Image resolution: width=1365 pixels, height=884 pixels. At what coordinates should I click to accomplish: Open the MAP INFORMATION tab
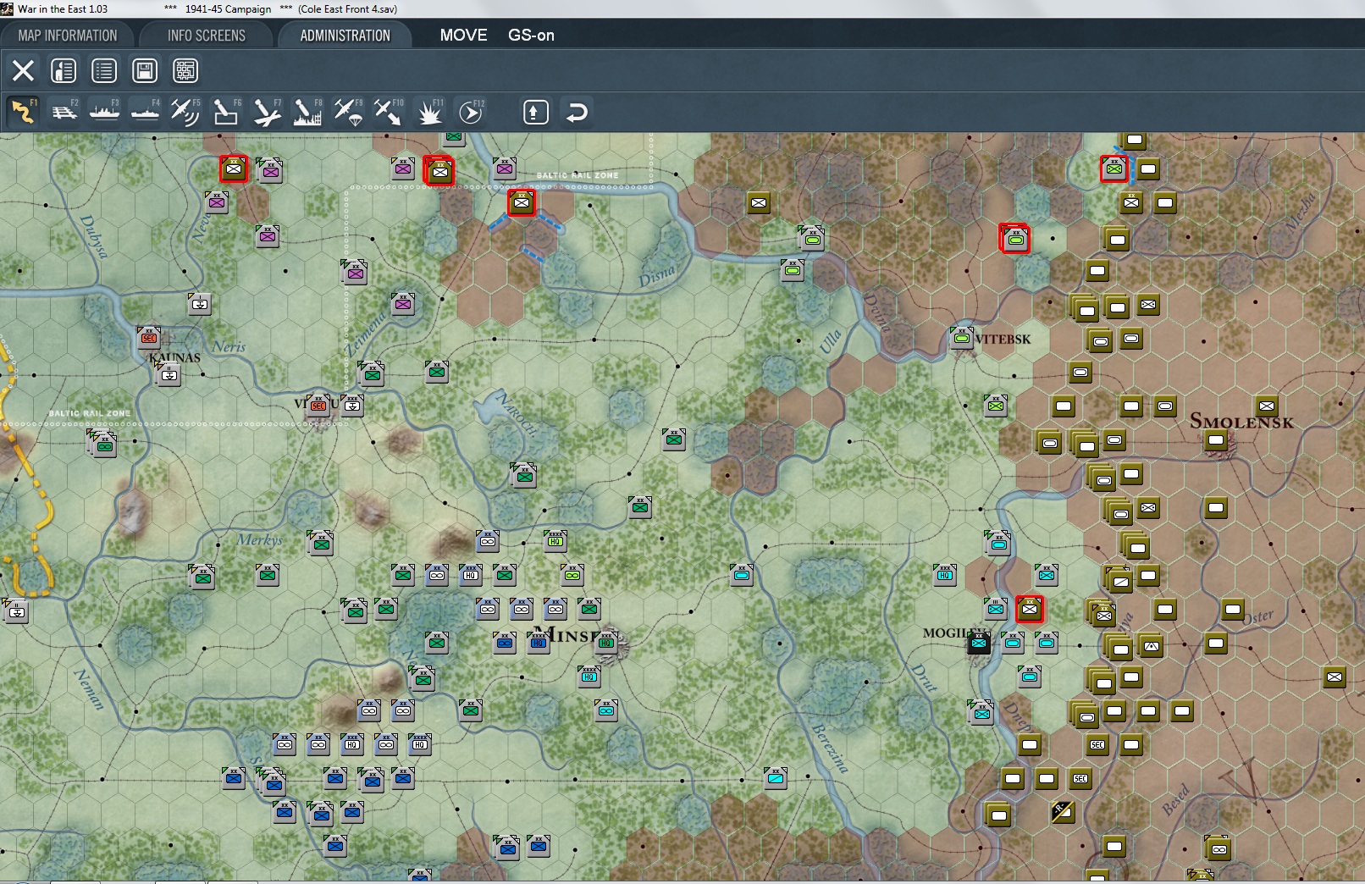point(68,36)
